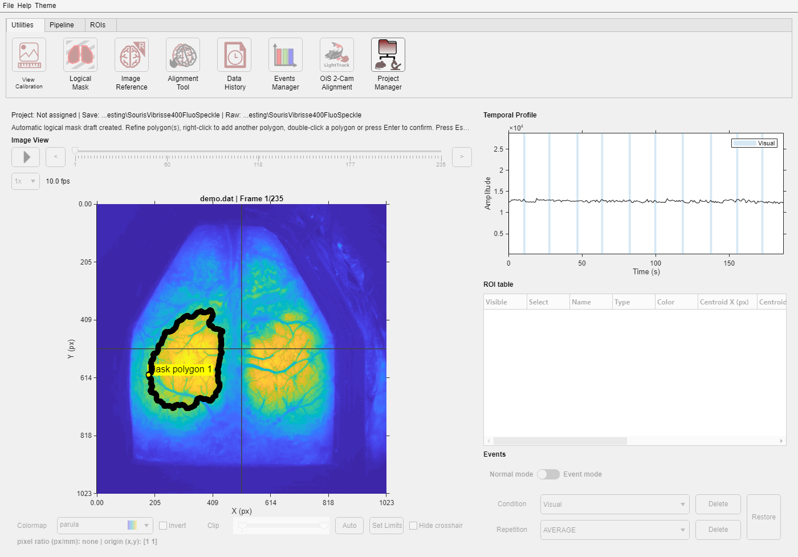Click Delete next to the Repetition dropdown
The width and height of the screenshot is (798, 557).
point(718,530)
